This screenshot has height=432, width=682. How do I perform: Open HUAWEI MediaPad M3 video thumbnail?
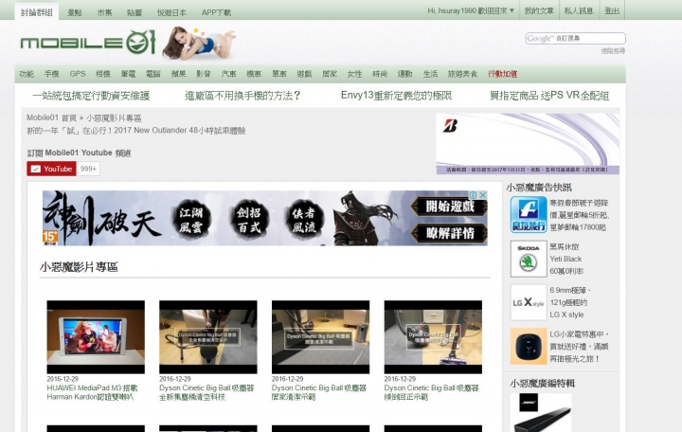pos(96,336)
